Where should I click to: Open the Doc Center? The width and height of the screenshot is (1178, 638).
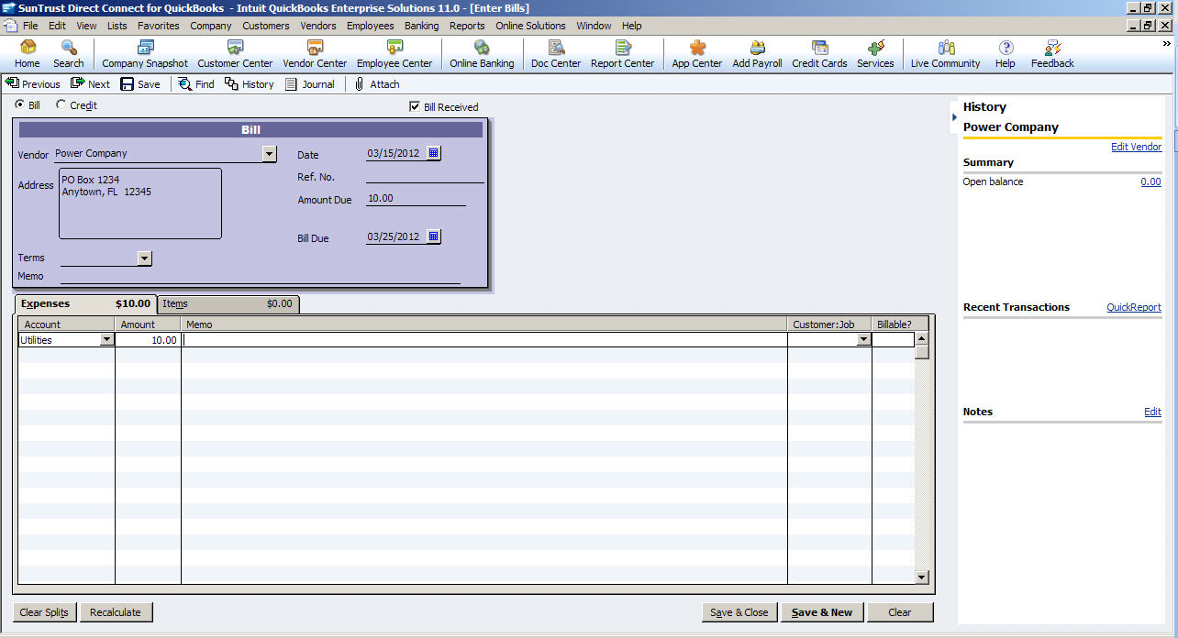click(556, 54)
